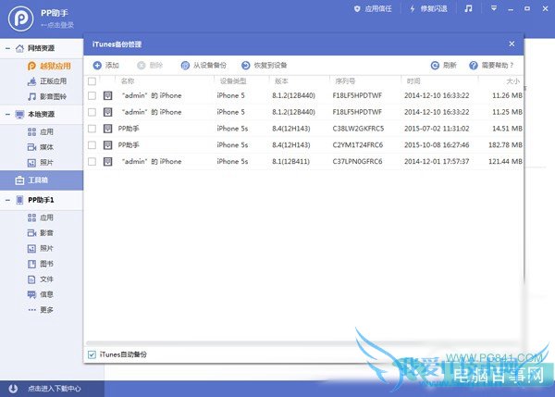Open 越狱应用 in the sidebar
Viewport: 555px width, 397px height.
tap(49, 66)
